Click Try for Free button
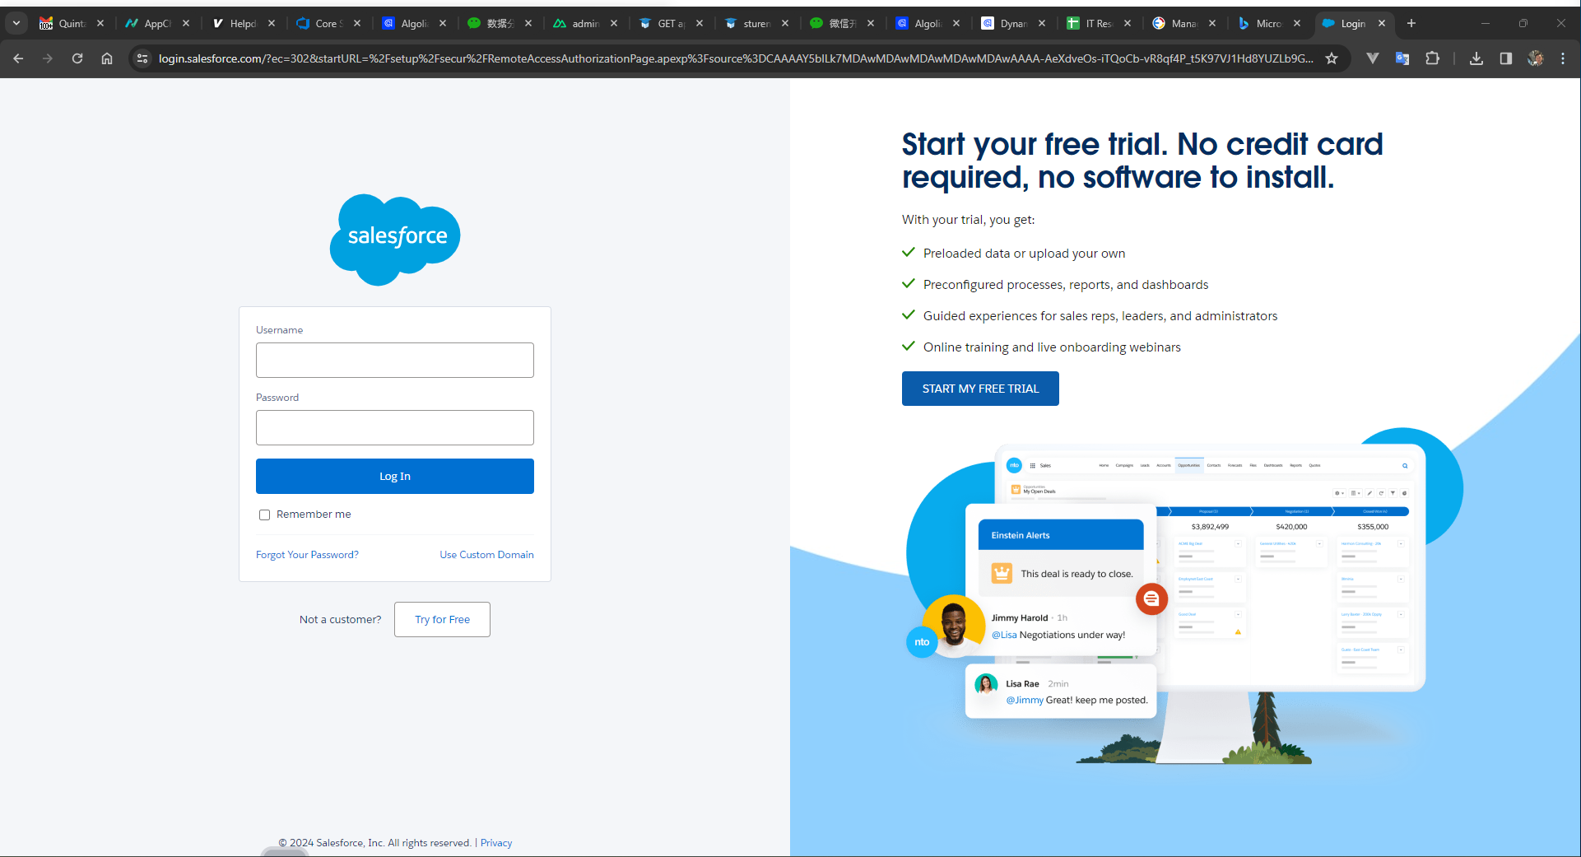1581x857 pixels. click(x=442, y=619)
